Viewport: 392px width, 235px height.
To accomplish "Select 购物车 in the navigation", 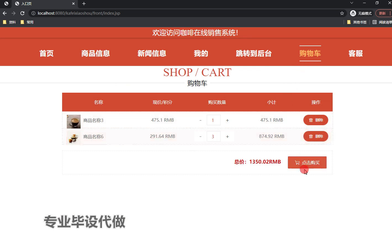I will [x=310, y=53].
